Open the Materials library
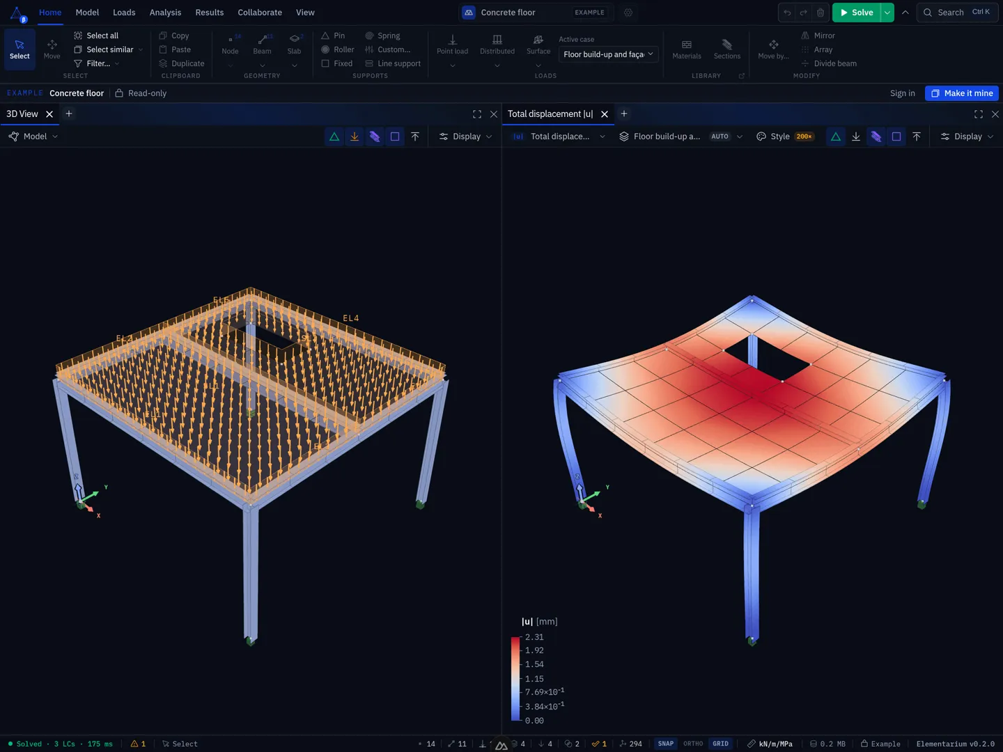This screenshot has width=1003, height=752. pos(687,49)
